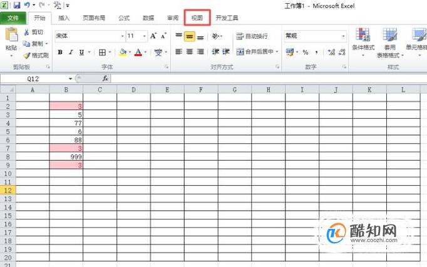The image size is (427, 267).
Task: Toggle Bold formatting
Action: point(60,52)
